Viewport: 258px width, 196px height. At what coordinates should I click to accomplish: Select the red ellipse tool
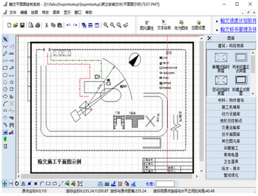(x=5, y=96)
